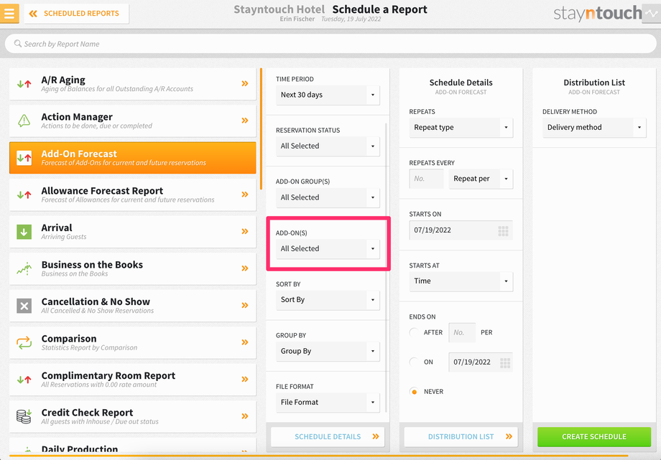Viewport: 661px width, 460px height.
Task: Open the Time Period dropdown
Action: (x=328, y=95)
